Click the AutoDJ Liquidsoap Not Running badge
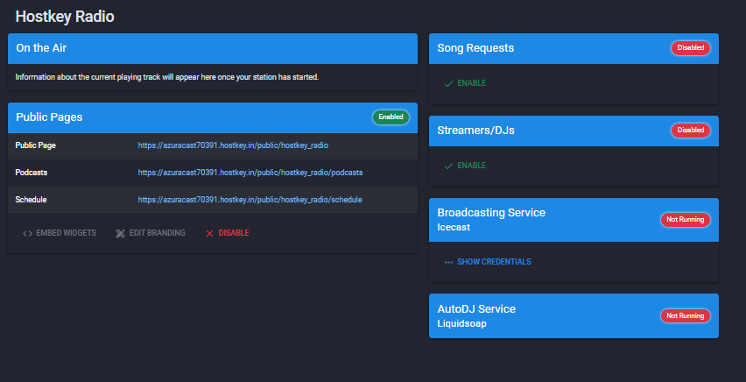The image size is (746, 382). (685, 315)
